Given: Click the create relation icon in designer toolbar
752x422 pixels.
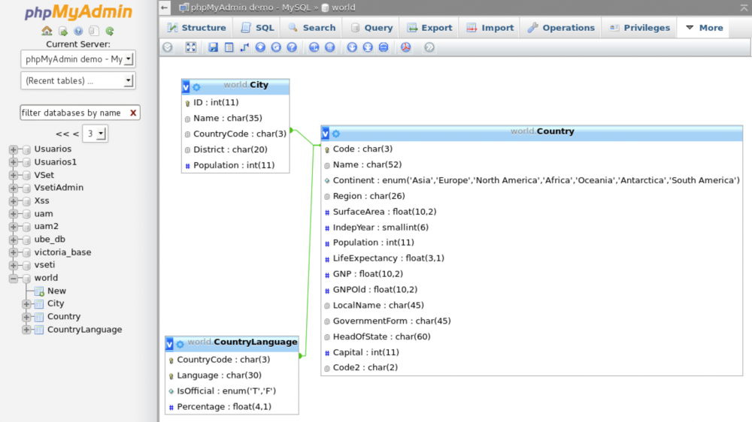Looking at the screenshot, I should (x=244, y=47).
